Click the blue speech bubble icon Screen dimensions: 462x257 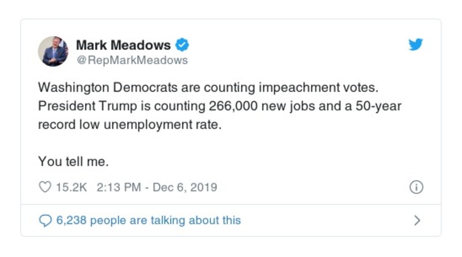45,220
